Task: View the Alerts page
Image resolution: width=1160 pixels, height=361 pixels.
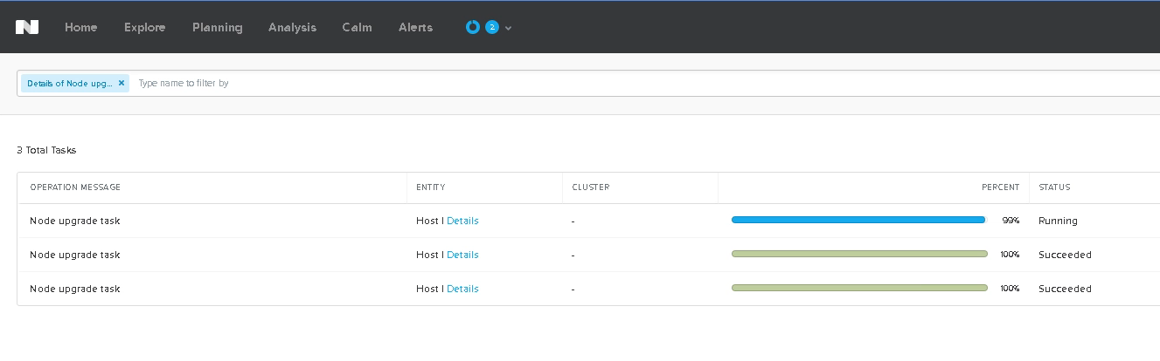Action: pos(415,27)
